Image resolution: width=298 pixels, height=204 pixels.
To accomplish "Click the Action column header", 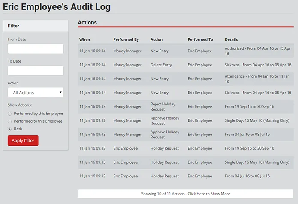I will pos(157,39).
